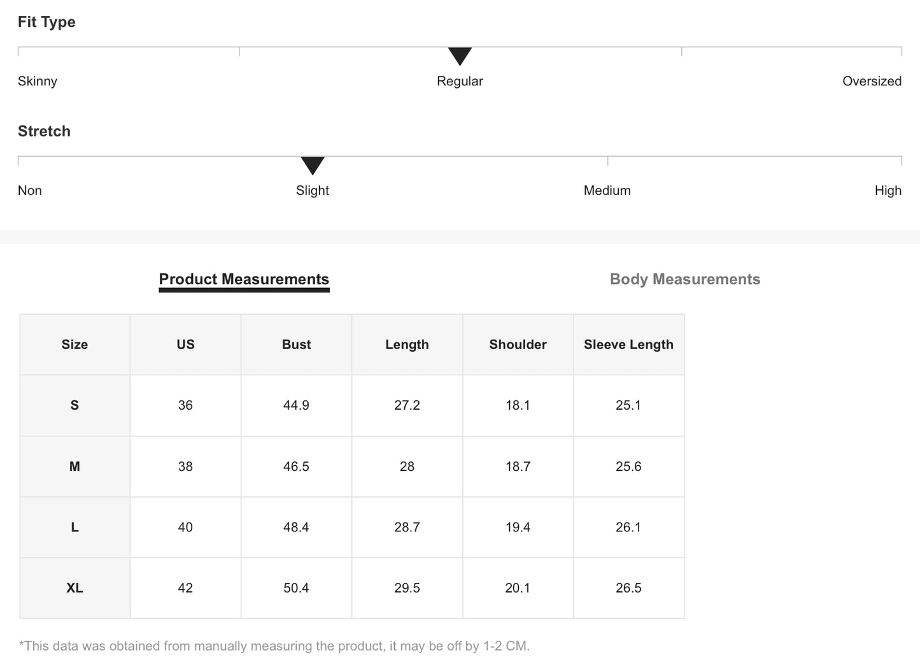Click the Medium stretch label
This screenshot has height=662, width=920.
point(607,191)
